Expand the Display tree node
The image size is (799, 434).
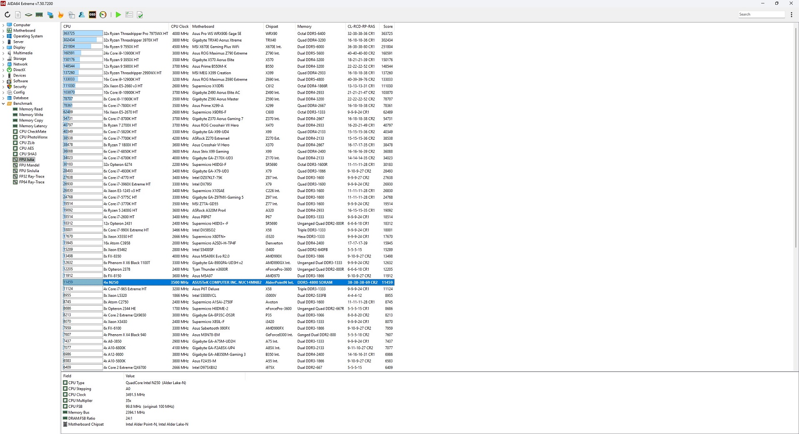(x=3, y=47)
